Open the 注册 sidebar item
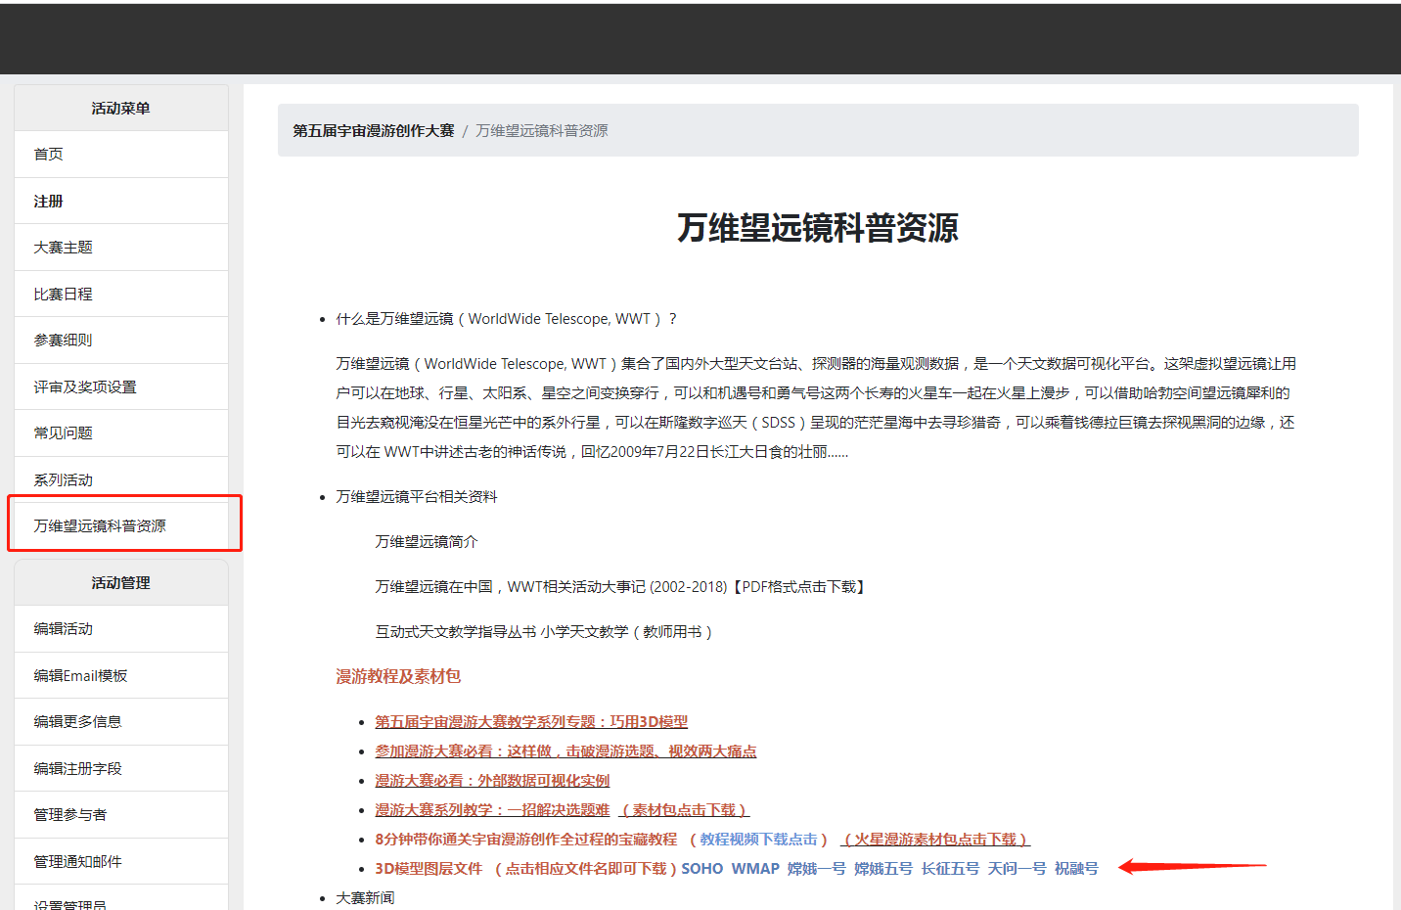1401x910 pixels. coord(121,201)
